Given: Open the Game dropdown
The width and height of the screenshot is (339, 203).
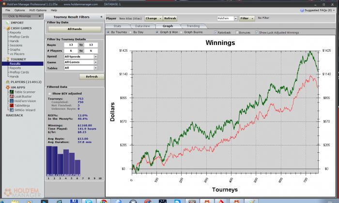Looking at the screenshot, I should [x=95, y=62].
